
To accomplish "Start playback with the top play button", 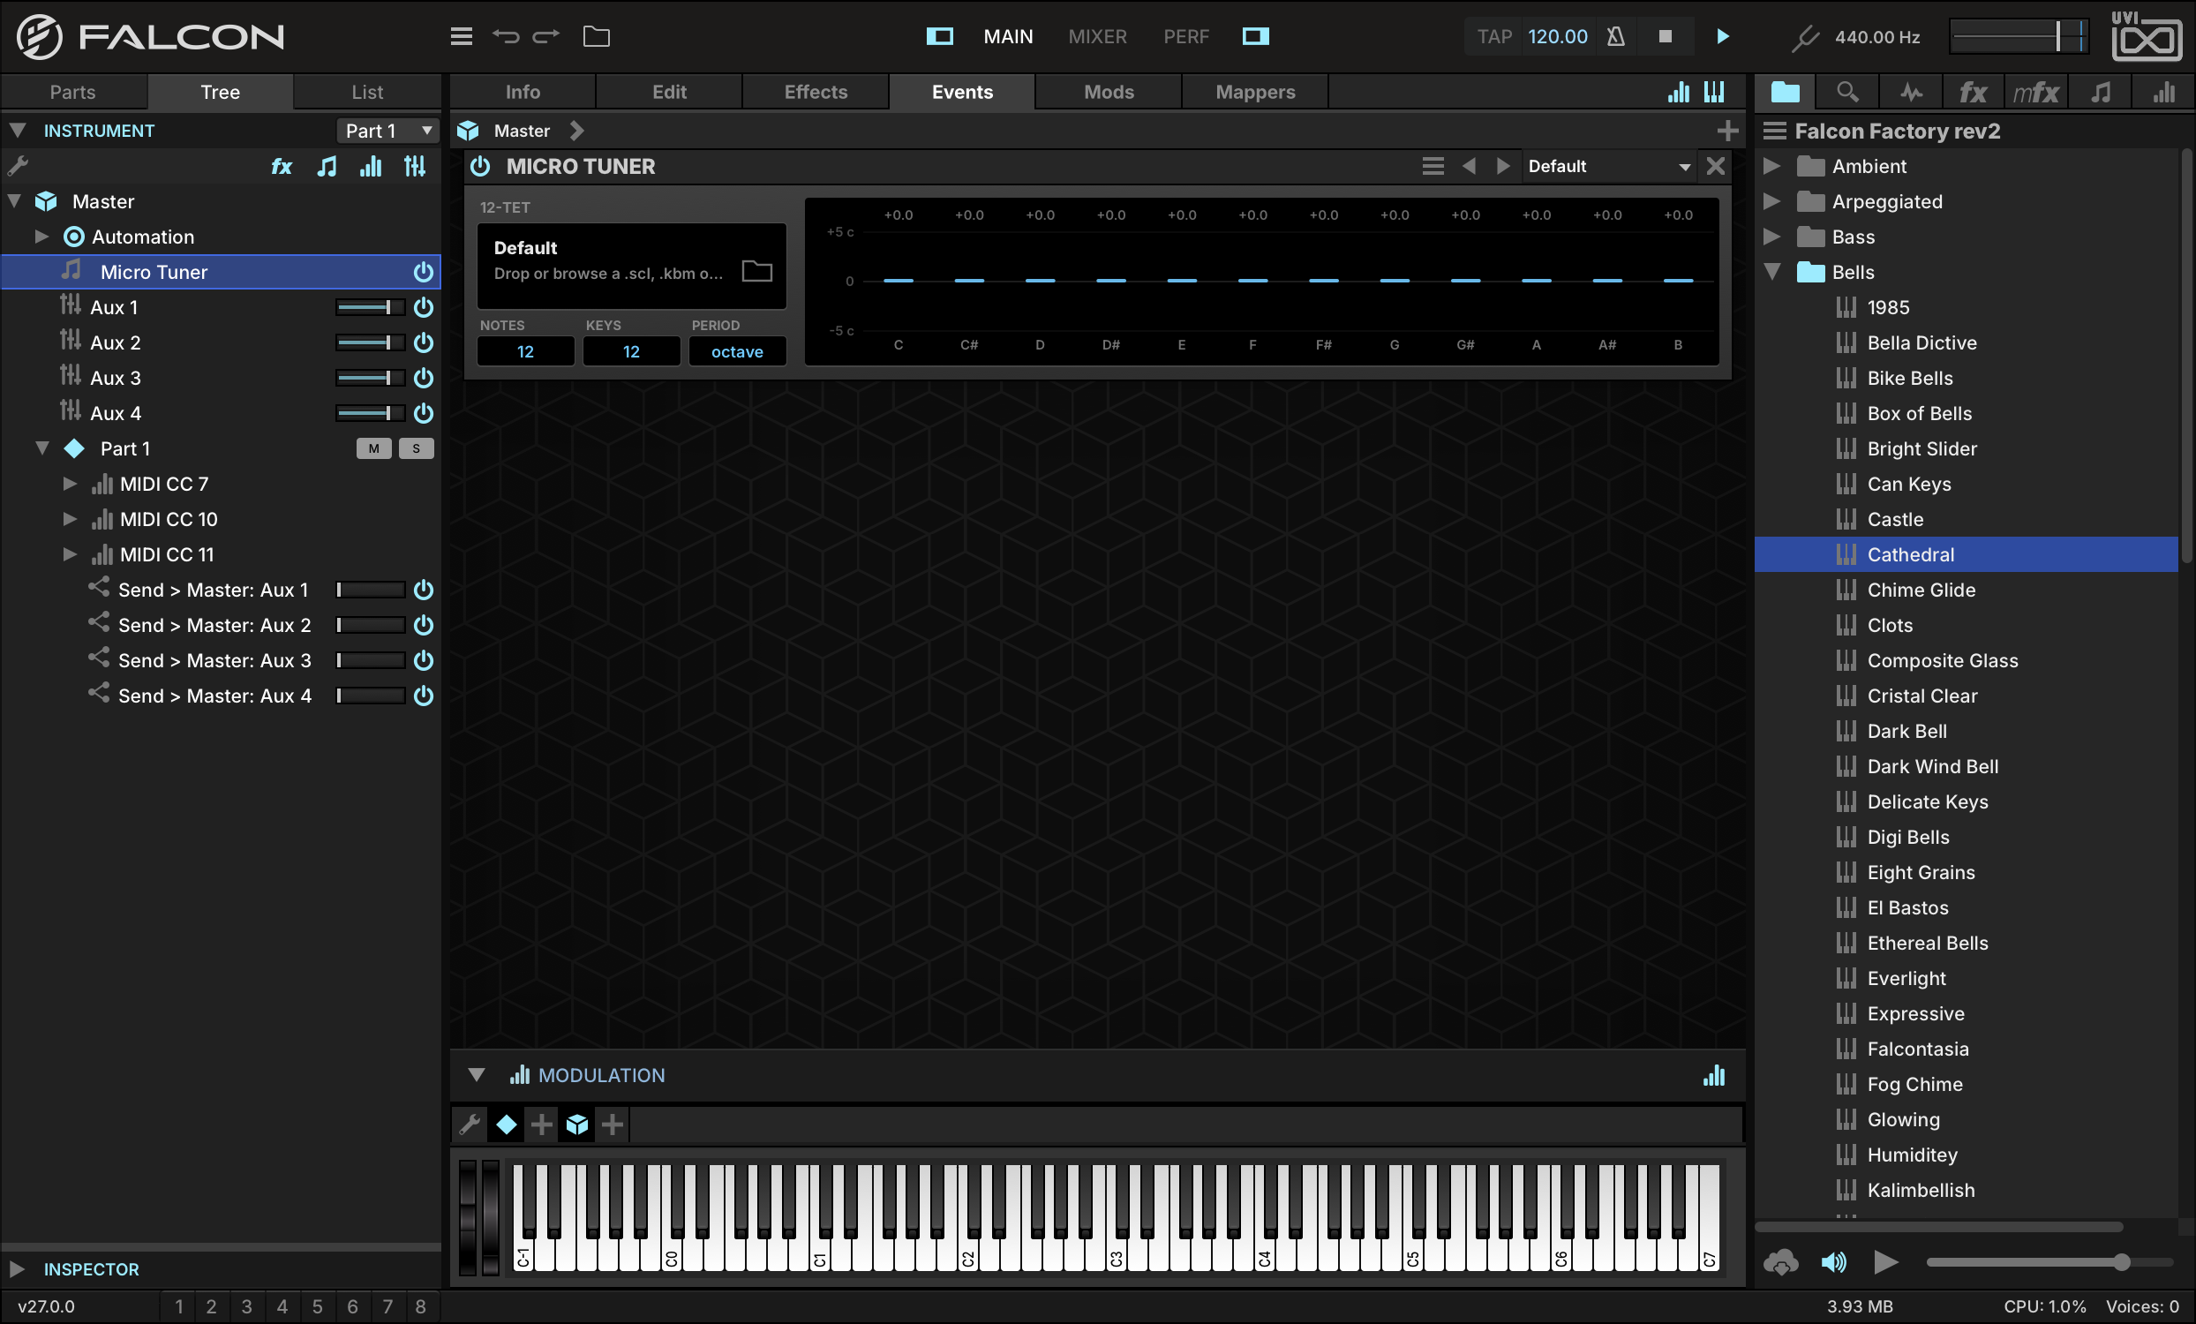I will tap(1722, 36).
